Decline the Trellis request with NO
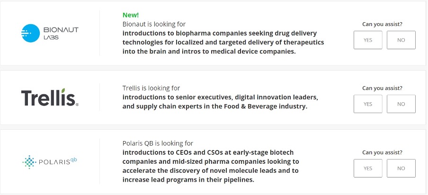Screen dimensions: 428x195 (x=401, y=104)
